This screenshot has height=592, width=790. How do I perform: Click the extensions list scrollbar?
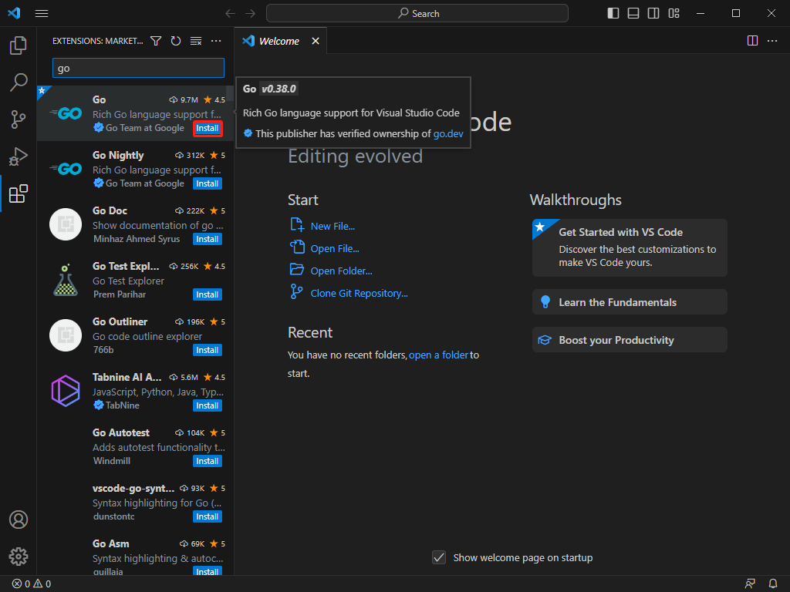(230, 93)
